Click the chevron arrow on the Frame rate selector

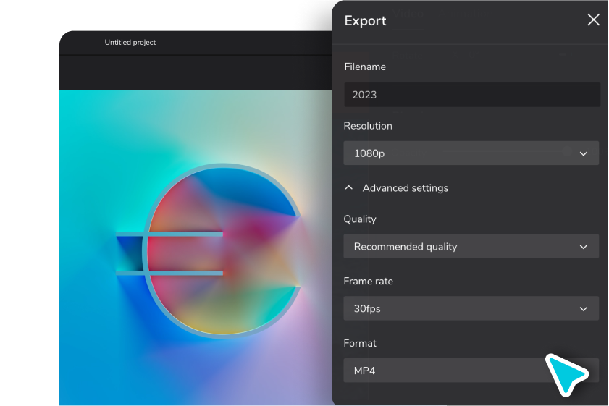click(x=584, y=309)
